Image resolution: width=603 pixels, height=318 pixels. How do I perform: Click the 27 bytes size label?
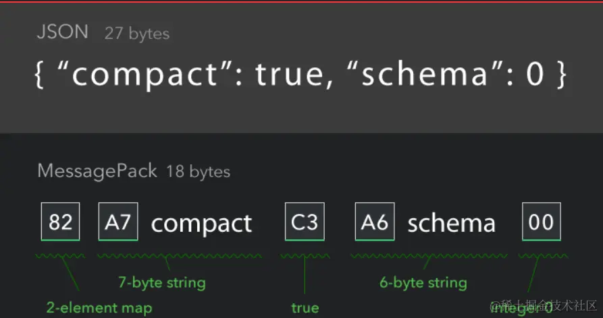[137, 34]
